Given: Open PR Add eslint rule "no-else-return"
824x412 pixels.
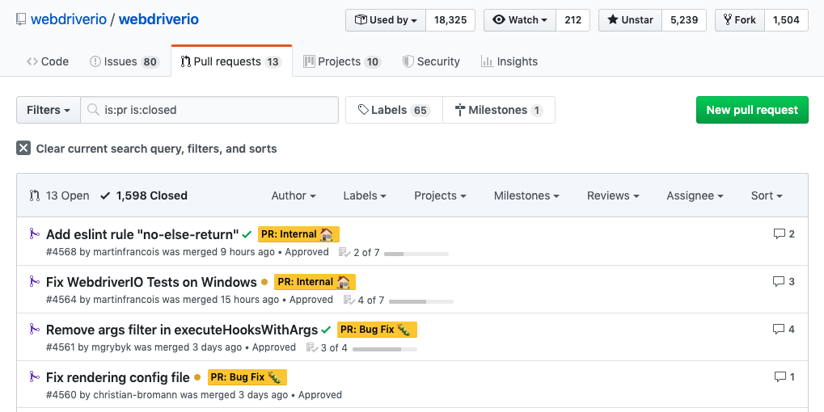Looking at the screenshot, I should tap(142, 234).
